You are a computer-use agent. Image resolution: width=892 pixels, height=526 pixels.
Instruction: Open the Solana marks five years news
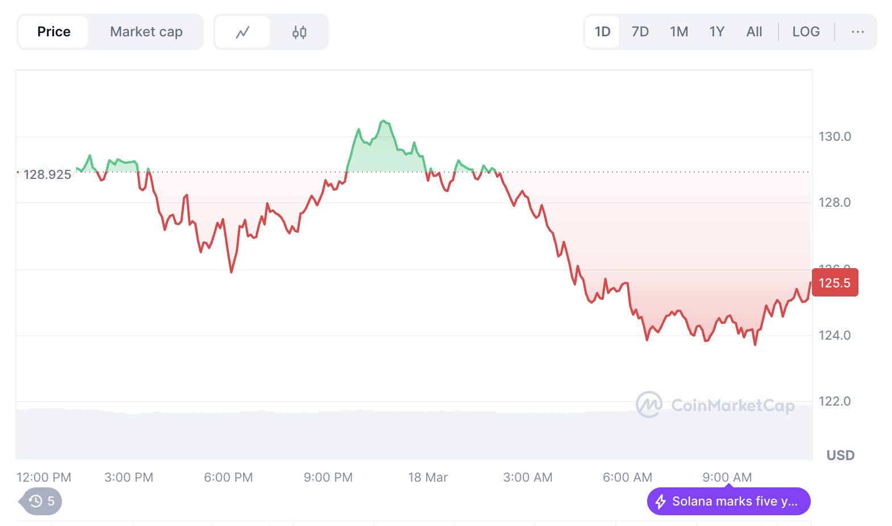734,502
